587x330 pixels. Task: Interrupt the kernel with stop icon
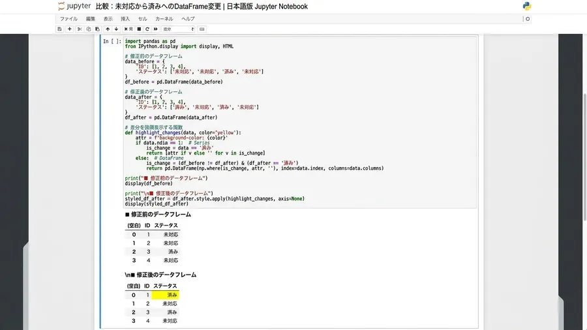tap(139, 29)
